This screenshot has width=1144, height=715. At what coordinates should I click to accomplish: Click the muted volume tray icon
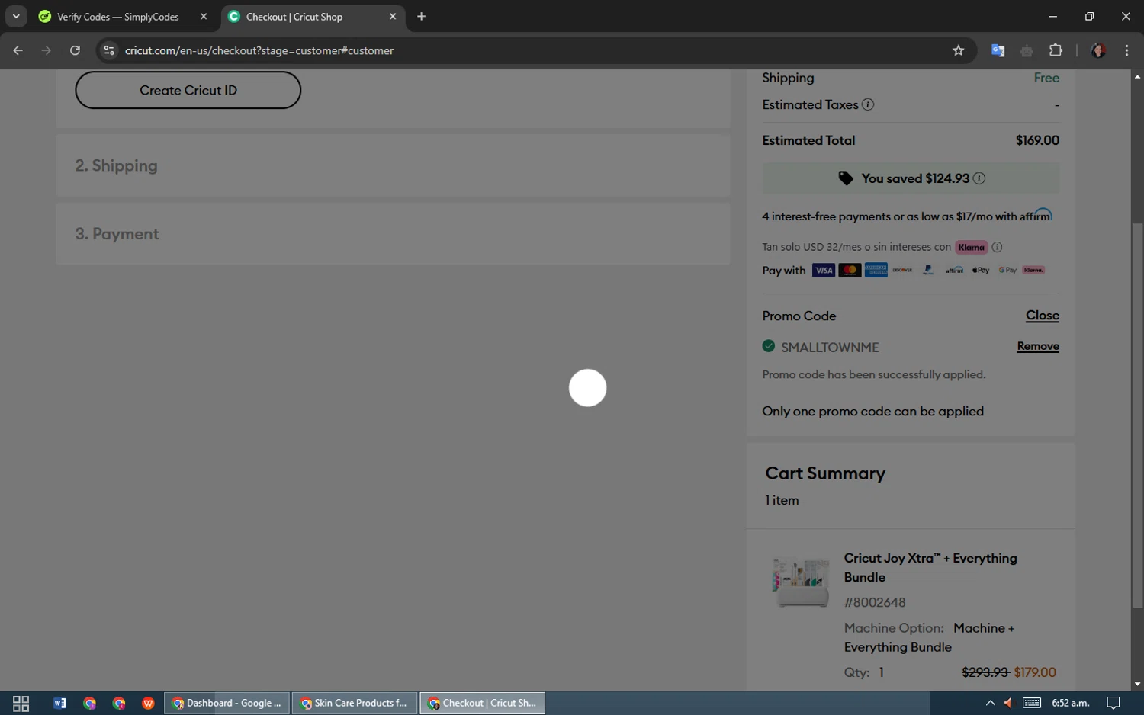pyautogui.click(x=1008, y=703)
